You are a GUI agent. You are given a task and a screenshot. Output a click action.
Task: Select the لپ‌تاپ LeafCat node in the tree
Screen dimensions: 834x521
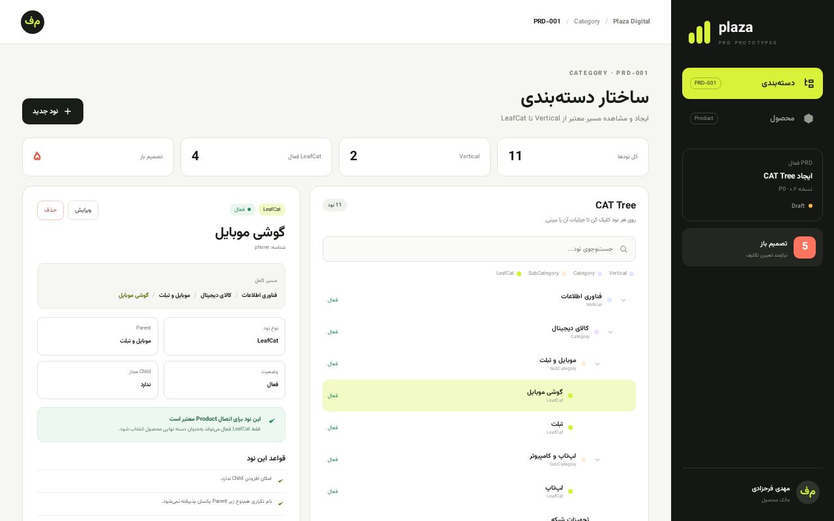coord(479,491)
